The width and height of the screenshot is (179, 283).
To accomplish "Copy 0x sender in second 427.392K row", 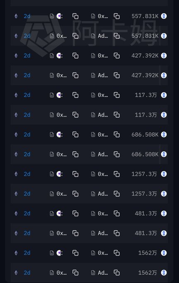I will (x=75, y=75).
